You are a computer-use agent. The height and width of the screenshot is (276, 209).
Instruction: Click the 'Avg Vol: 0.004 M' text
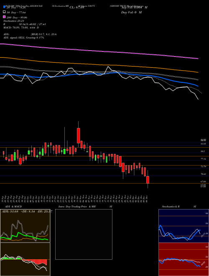pyautogui.click(x=134, y=7)
